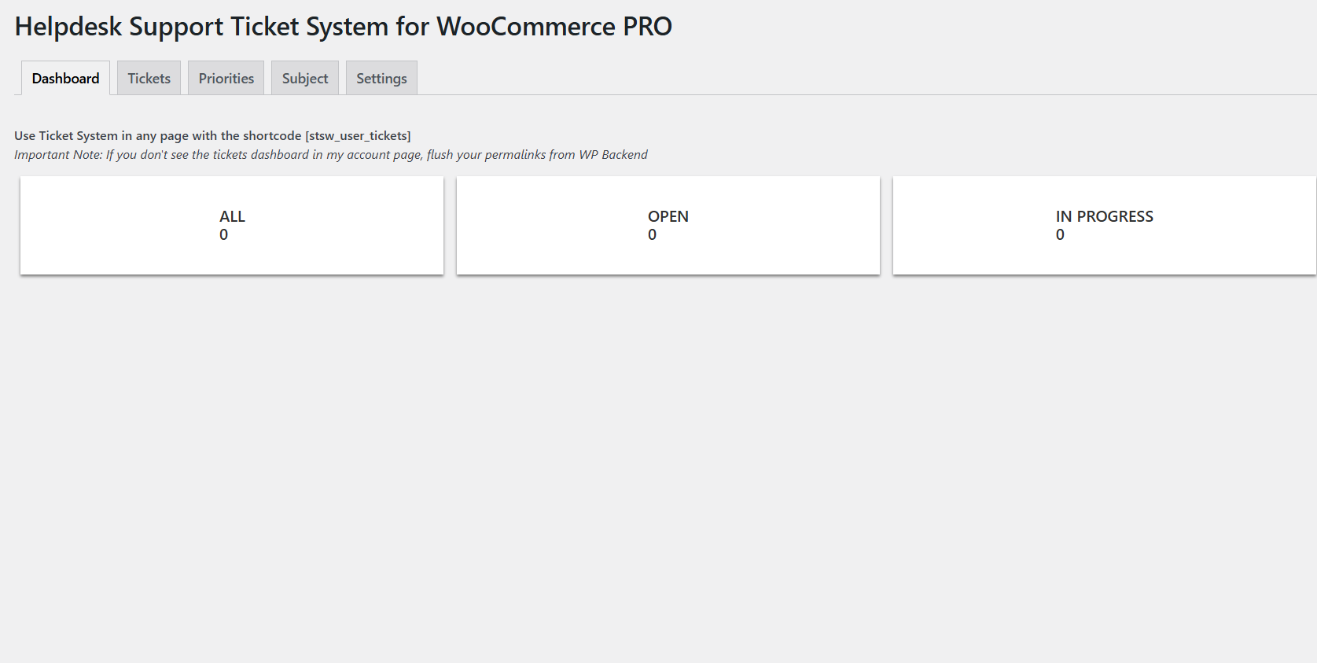Reselect the Dashboard tab
The image size is (1317, 663).
[x=64, y=78]
